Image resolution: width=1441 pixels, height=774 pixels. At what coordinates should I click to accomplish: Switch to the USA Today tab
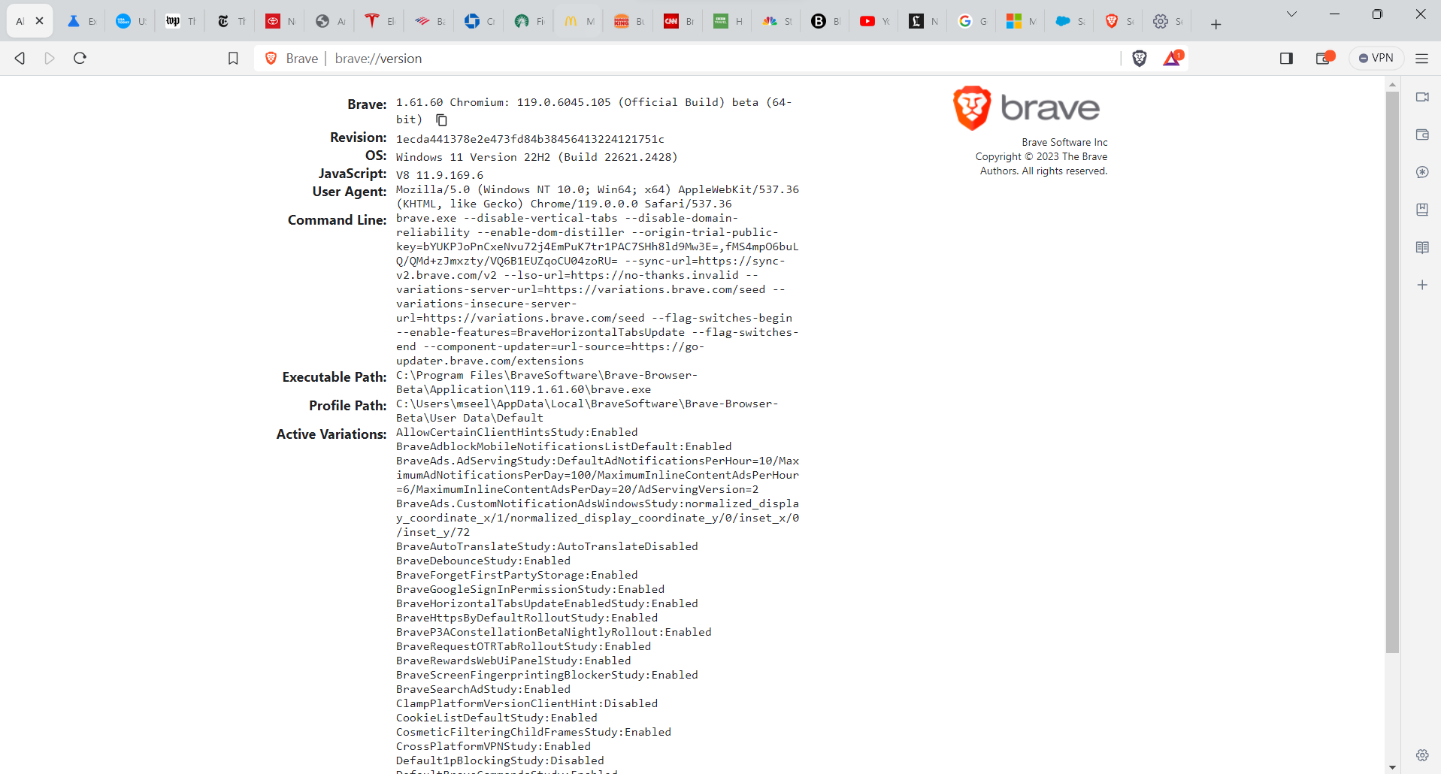tap(130, 21)
